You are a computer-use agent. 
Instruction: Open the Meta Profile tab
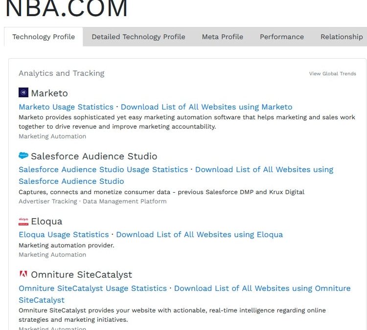click(222, 37)
